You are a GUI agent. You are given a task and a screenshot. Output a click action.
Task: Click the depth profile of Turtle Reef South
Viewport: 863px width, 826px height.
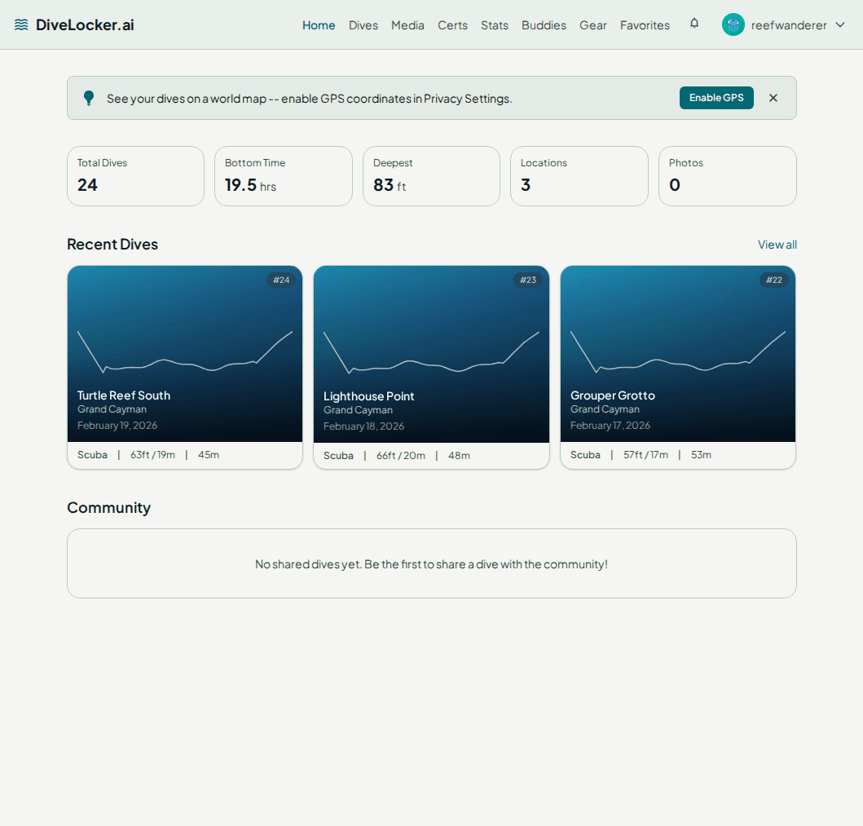(185, 352)
